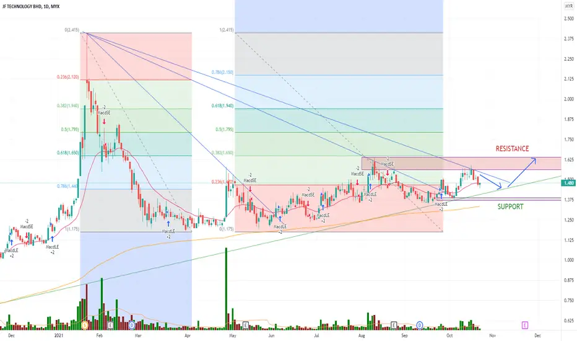Image resolution: width=577 pixels, height=341 pixels.
Task: Click the 1.750 price axis label
Action: [569, 139]
